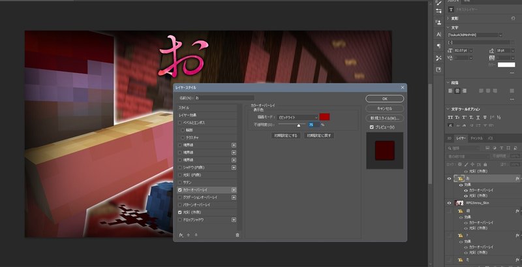
Task: Click the fx add-style icon in the Layer Style dialog
Action: (181, 235)
